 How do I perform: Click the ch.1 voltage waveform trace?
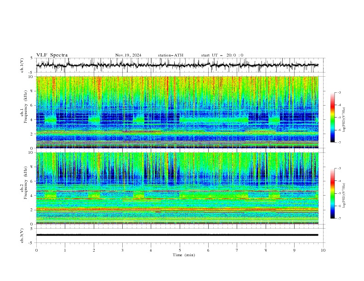click(177, 65)
